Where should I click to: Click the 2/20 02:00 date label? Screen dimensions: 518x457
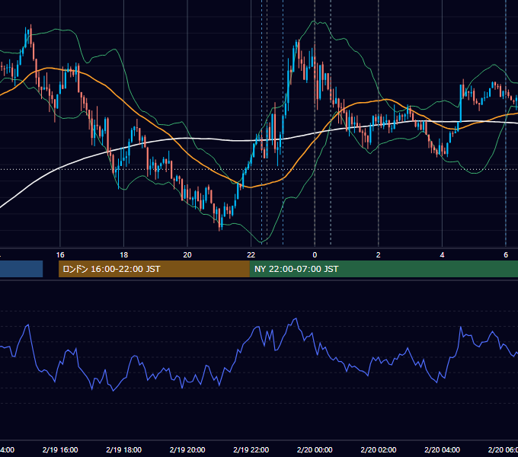point(379,449)
